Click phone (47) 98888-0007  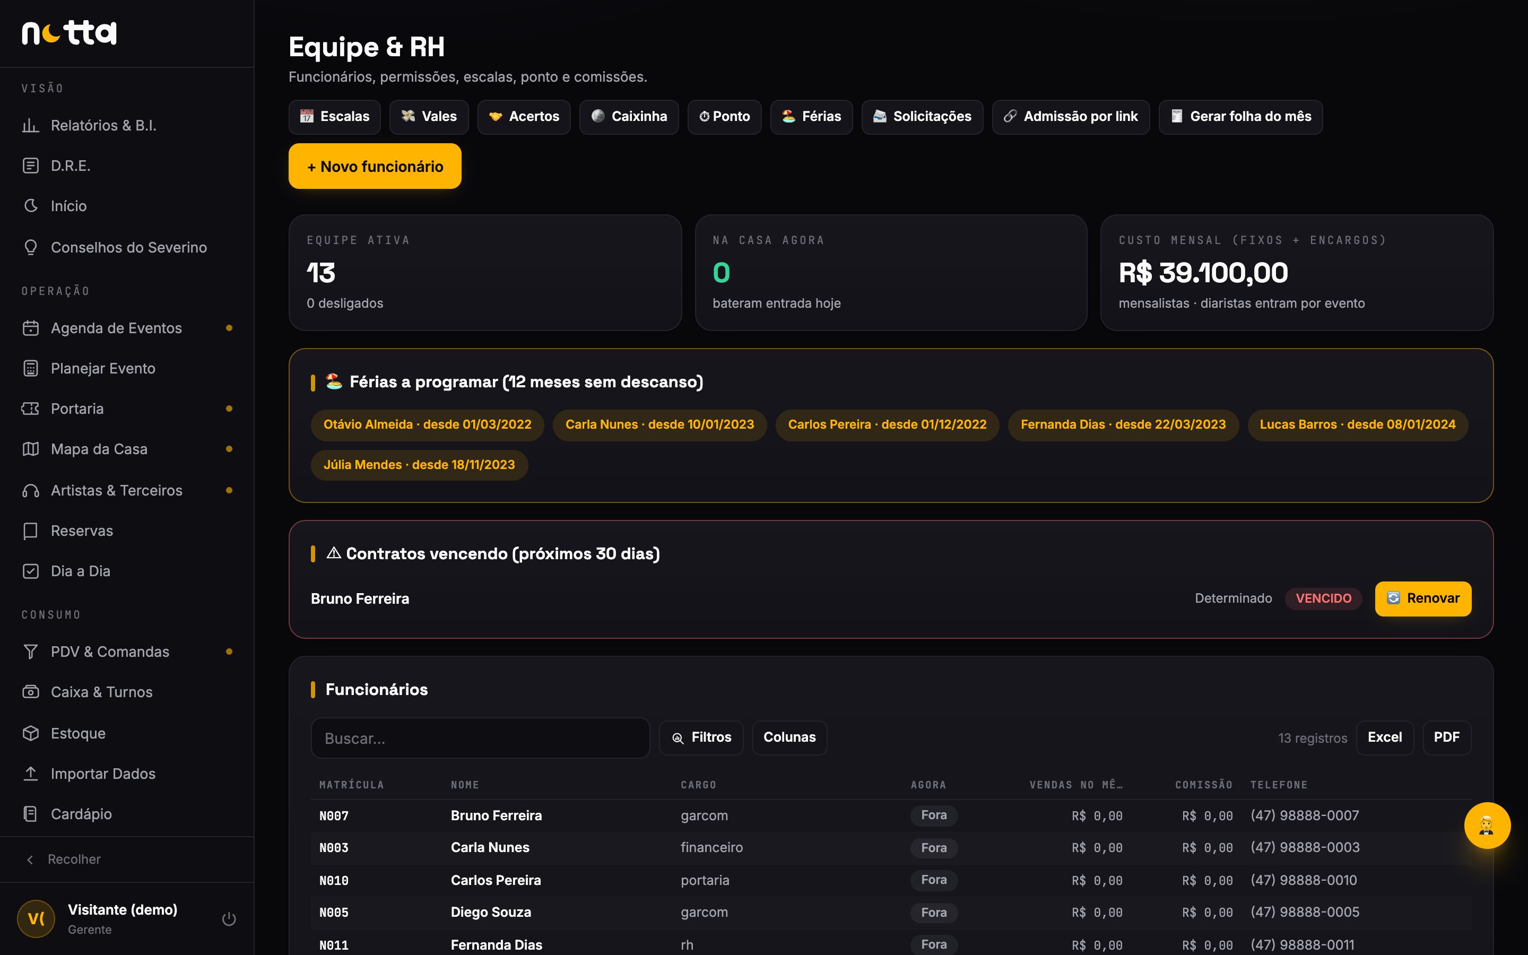coord(1305,815)
